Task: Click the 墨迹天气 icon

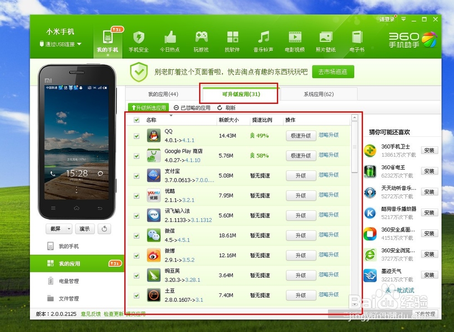Action: [x=370, y=276]
